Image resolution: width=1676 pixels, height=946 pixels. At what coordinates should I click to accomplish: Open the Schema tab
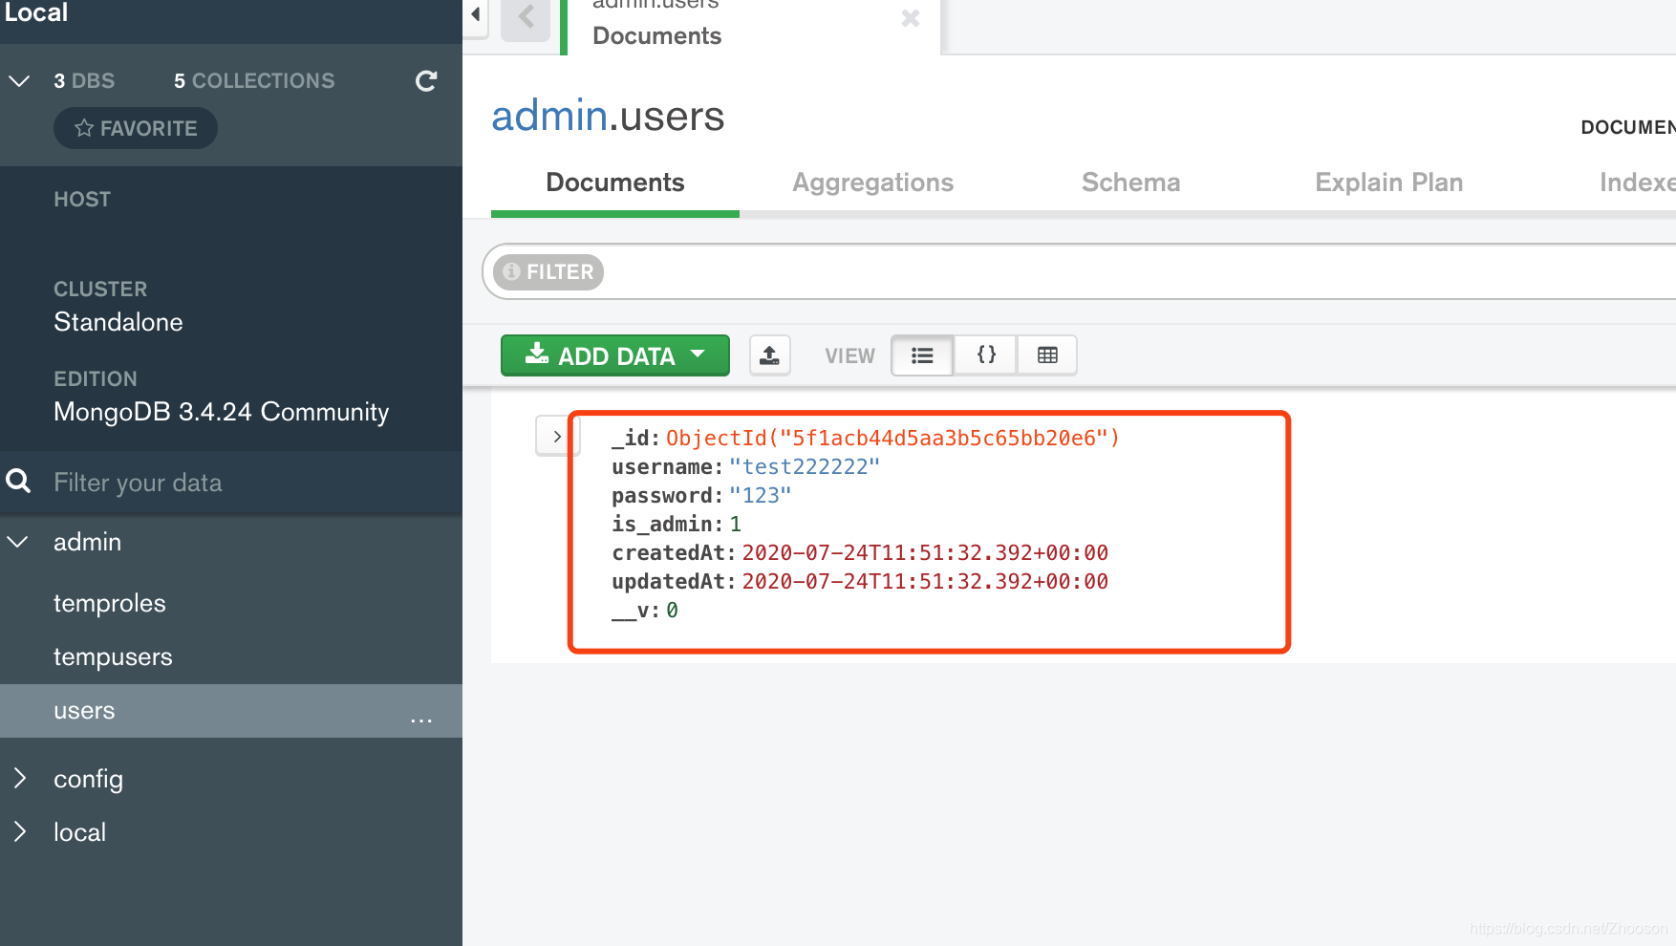point(1130,183)
